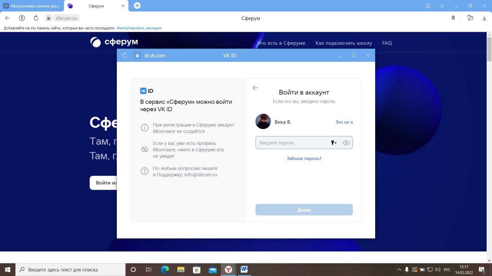Bookmark this page with the bookmark icon
The width and height of the screenshot is (492, 276).
pos(454,18)
